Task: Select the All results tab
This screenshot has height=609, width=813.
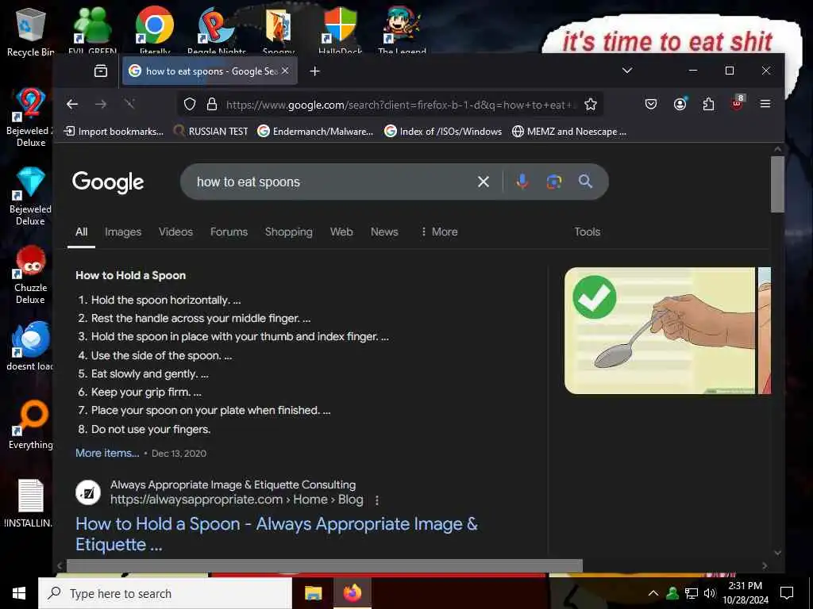Action: point(82,232)
